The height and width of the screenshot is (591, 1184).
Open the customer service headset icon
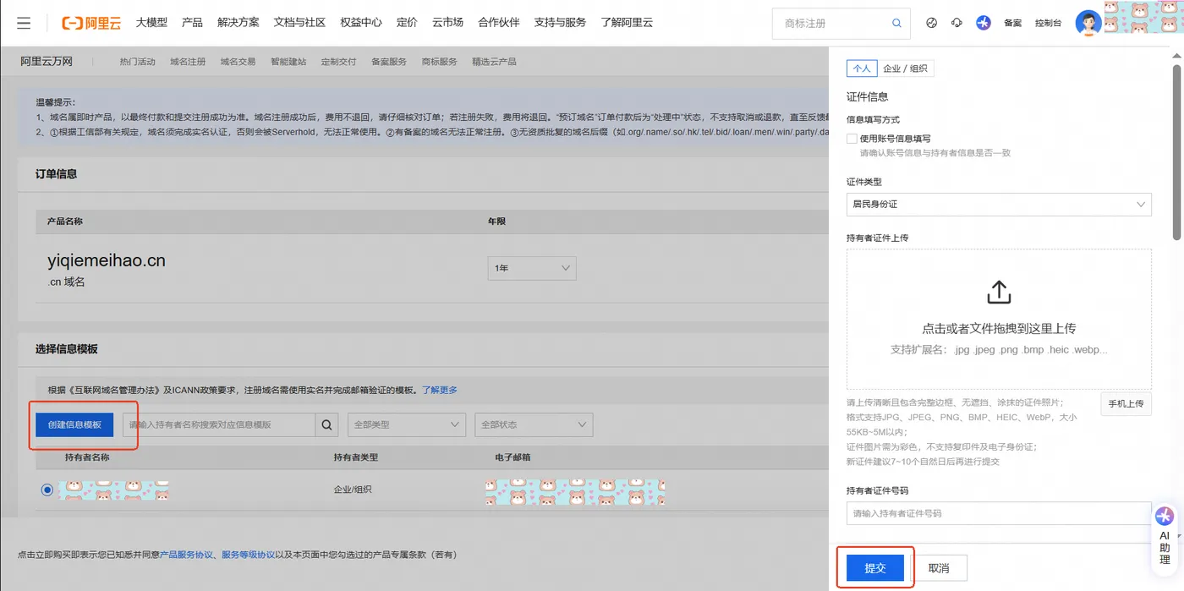click(x=957, y=23)
